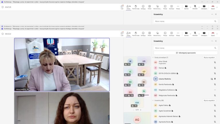Go to the next page of the 1/11 gallery
The width and height of the screenshot is (220, 124).
(x=141, y=110)
